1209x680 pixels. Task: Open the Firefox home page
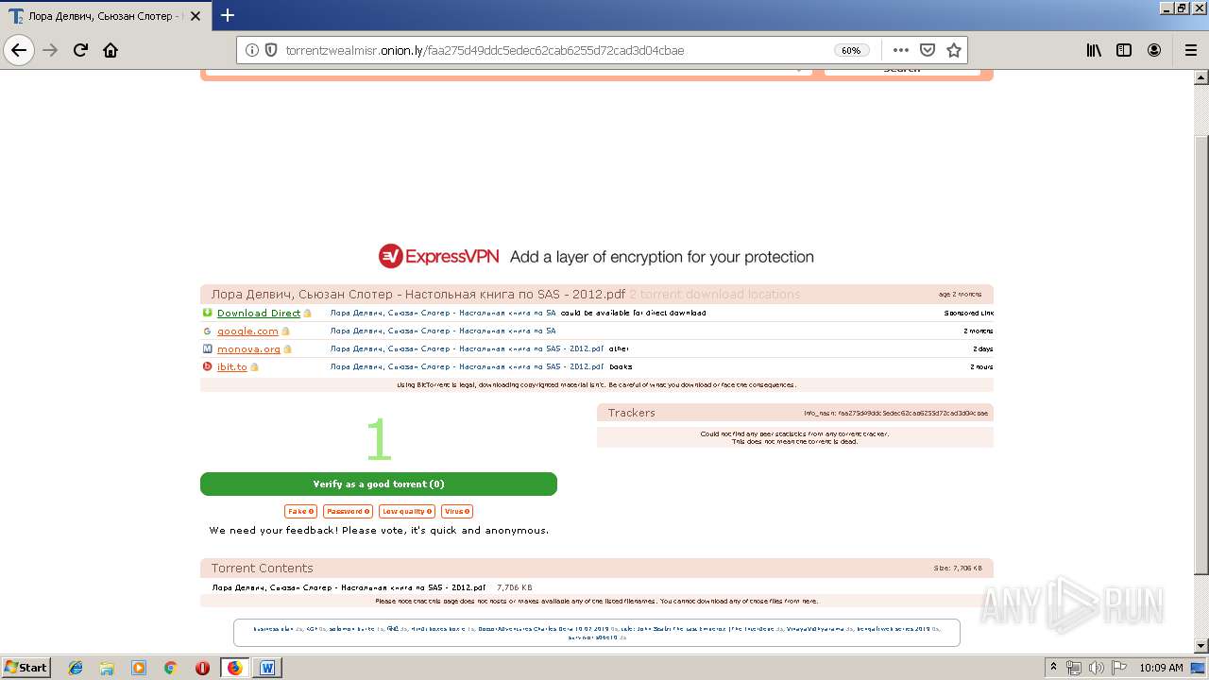point(111,50)
